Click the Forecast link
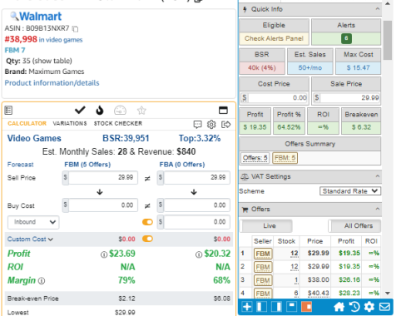Viewport: 416px width, 316px height. [x=20, y=165]
